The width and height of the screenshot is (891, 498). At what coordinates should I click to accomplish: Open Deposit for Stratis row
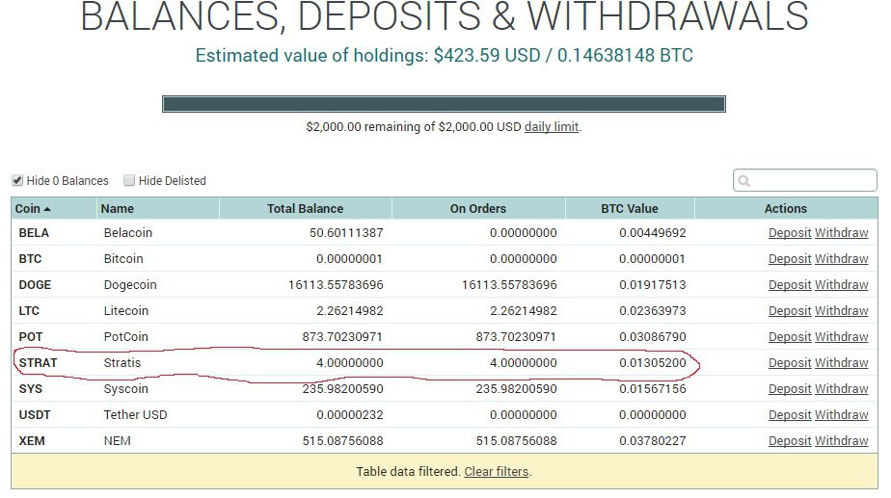[x=790, y=363]
